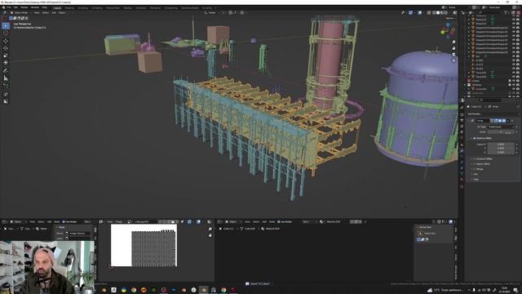Collapse the Array modifier panel
Screen dimensions: 522x294
469,121
